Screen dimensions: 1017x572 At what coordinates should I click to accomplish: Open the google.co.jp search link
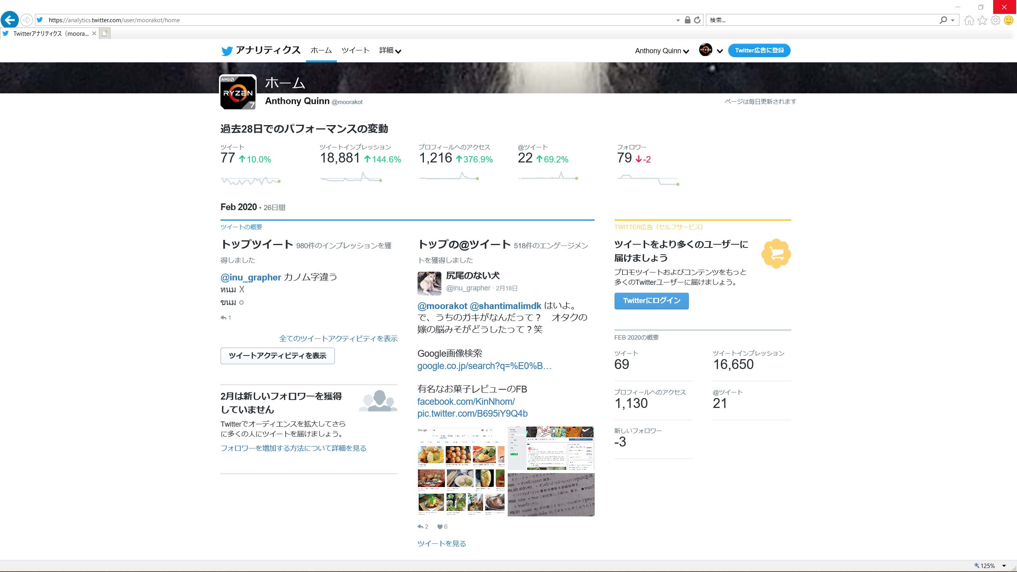point(484,366)
